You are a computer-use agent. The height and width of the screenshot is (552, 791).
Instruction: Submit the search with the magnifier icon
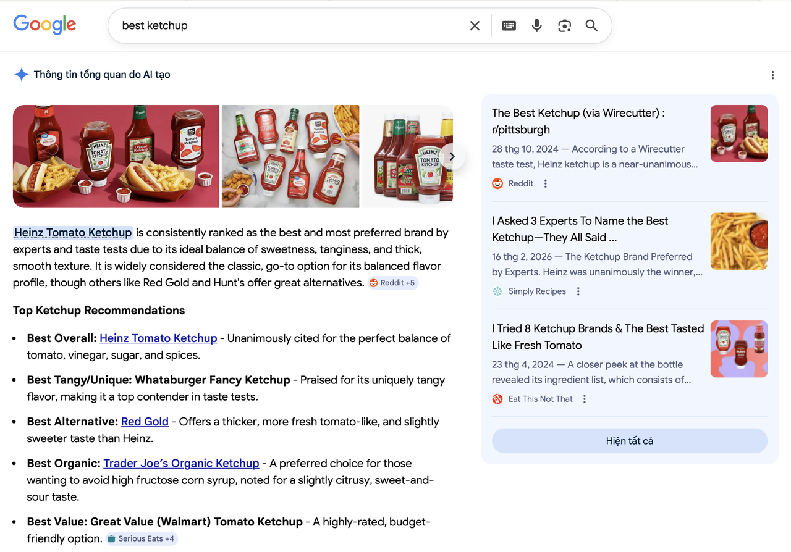[591, 25]
